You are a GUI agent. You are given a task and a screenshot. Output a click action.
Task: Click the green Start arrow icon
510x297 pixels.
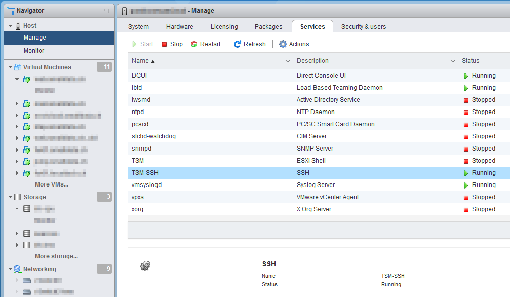[134, 44]
